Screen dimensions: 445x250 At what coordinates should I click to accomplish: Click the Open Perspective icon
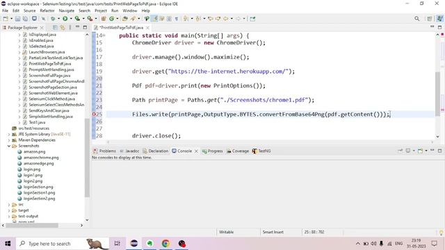(x=430, y=19)
